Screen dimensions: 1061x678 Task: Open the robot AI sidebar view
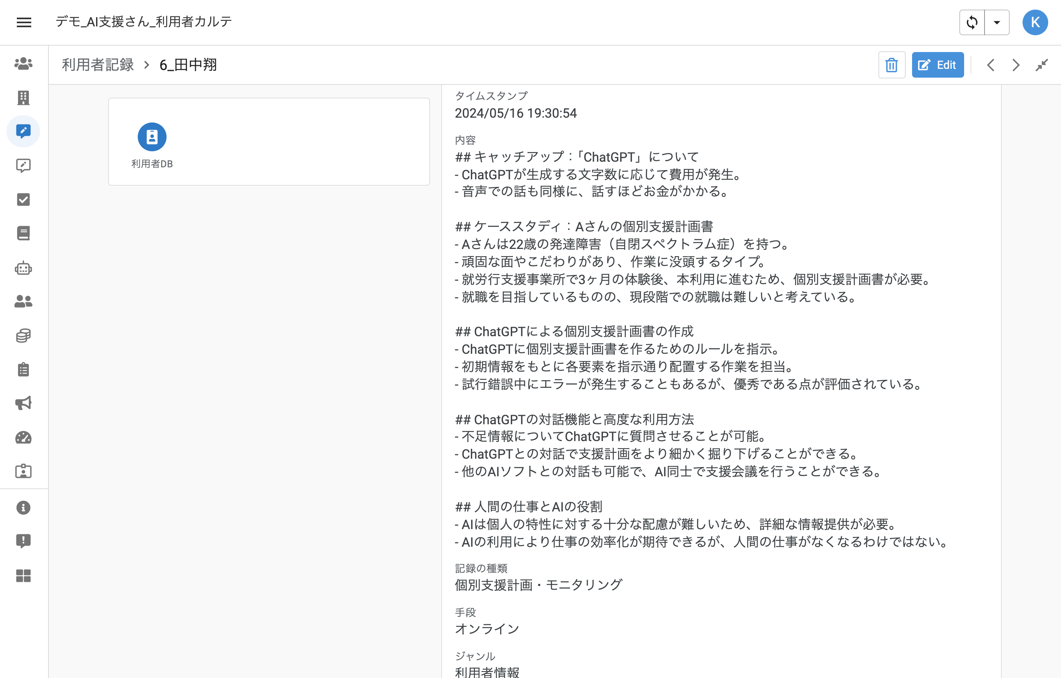coord(23,268)
